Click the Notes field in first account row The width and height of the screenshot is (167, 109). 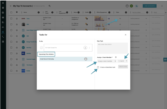(157, 17)
